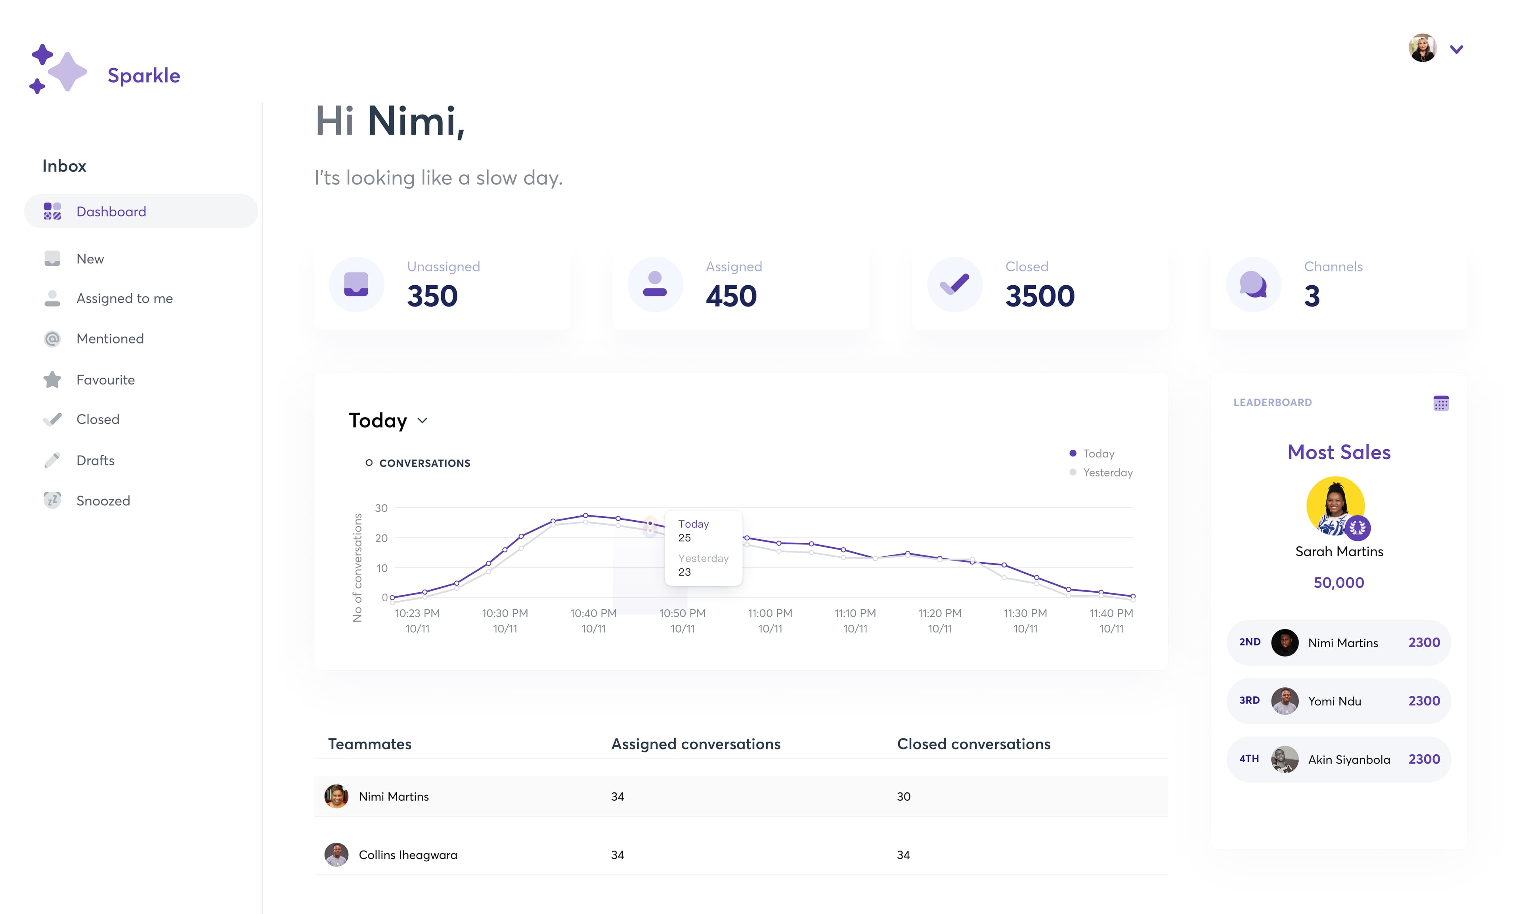Screen dimensions: 1522x914
Task: Click the Closed checkmark card icon
Action: [954, 284]
